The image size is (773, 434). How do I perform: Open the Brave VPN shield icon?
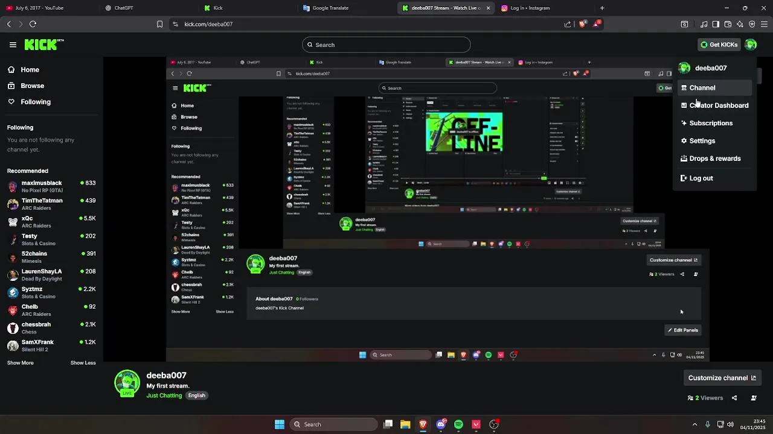pyautogui.click(x=752, y=24)
